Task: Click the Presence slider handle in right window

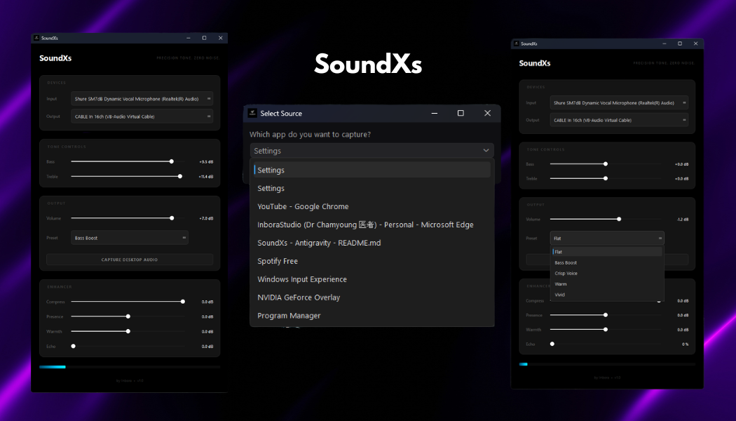Action: click(x=606, y=315)
